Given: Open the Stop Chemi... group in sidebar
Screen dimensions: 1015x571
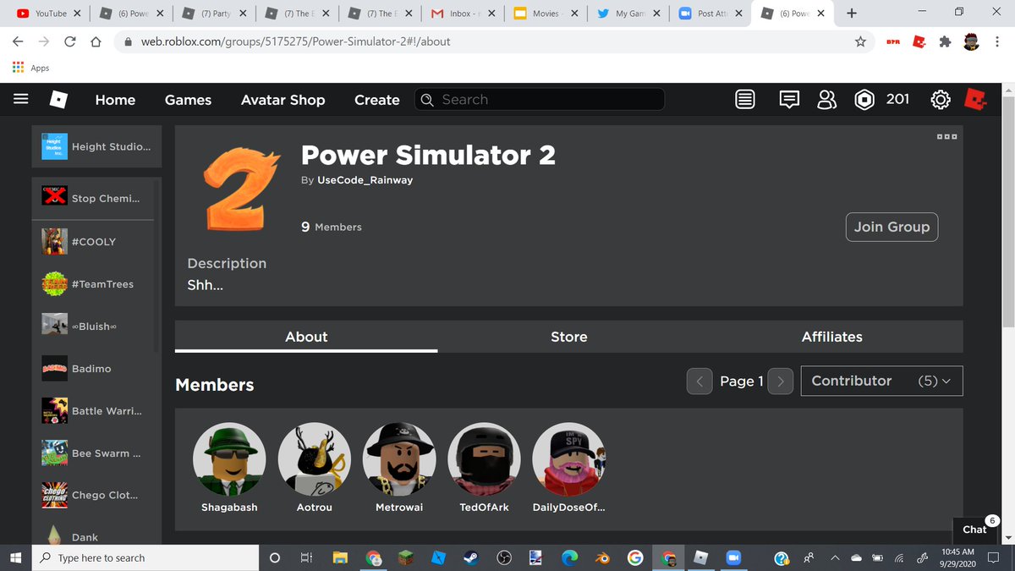Looking at the screenshot, I should 93,199.
